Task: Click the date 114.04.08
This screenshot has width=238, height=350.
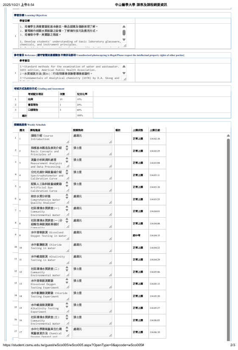Action: pos(155,224)
